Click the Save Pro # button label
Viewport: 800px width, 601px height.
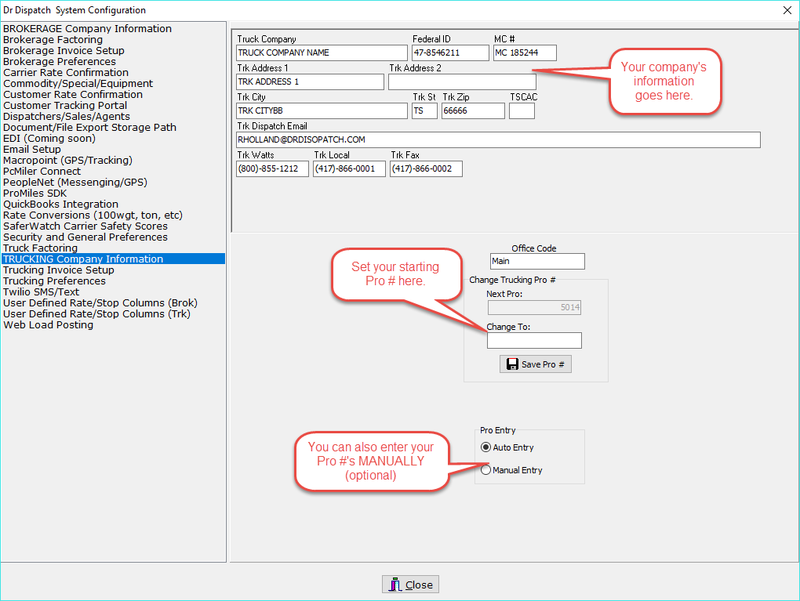pyautogui.click(x=543, y=364)
